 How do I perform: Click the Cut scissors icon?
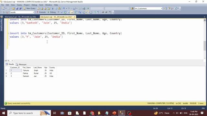52,8
